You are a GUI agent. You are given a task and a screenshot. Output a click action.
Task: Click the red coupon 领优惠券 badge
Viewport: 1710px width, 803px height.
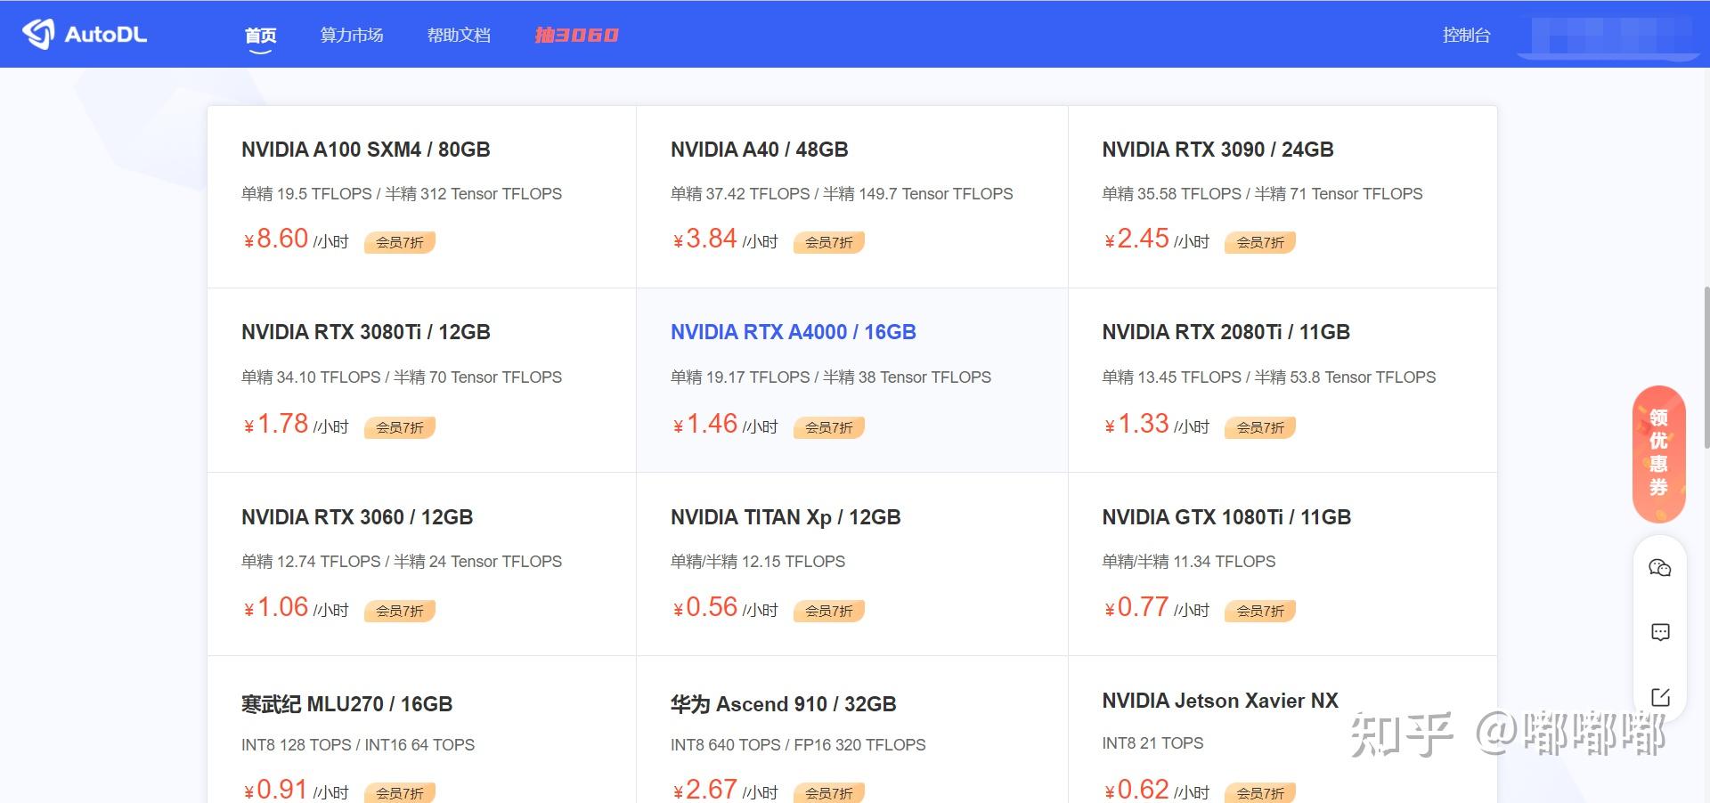tap(1658, 453)
